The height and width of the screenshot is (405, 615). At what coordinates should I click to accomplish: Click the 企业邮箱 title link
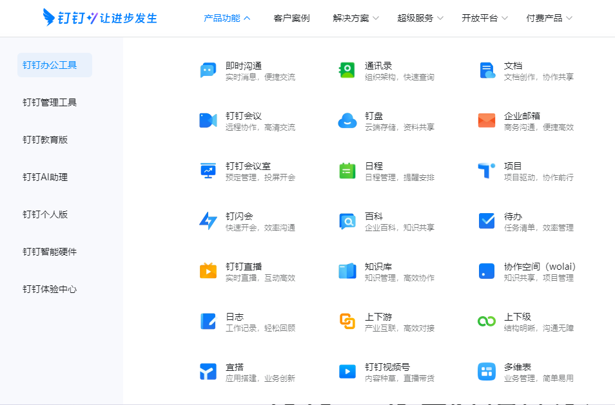point(522,116)
